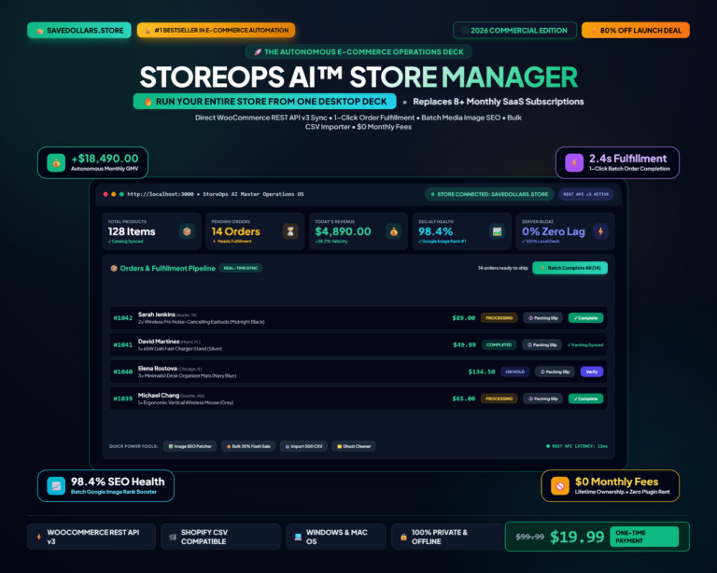717x573 pixels.
Task: Click the 14 Orders value
Action: point(235,231)
